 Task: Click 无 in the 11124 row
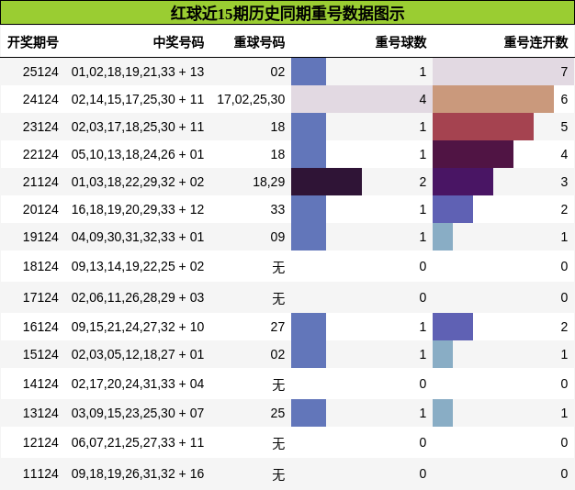click(x=278, y=474)
